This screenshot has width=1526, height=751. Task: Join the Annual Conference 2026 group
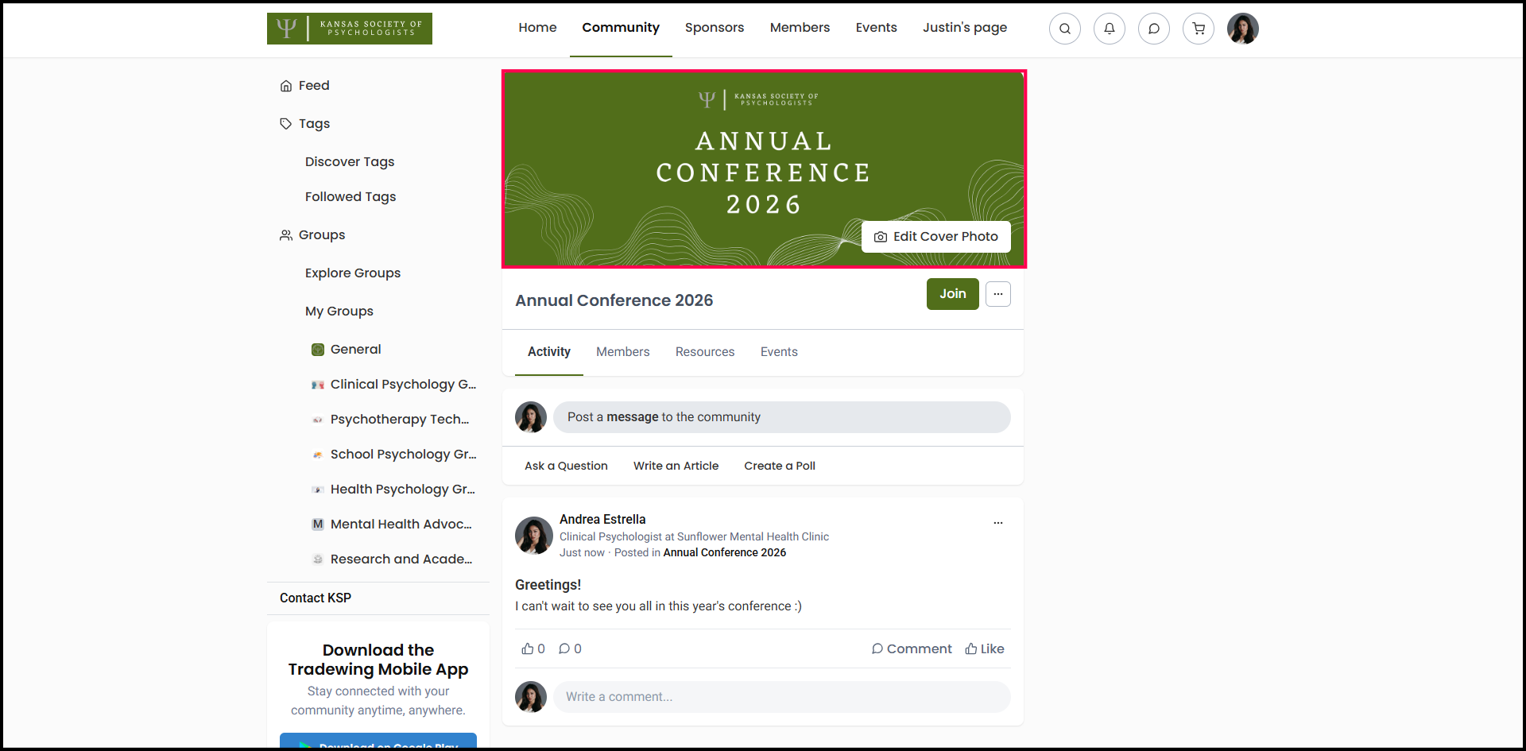(x=952, y=294)
